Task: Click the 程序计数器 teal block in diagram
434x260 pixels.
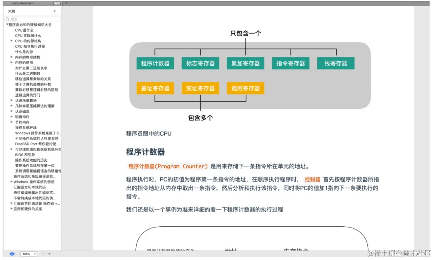Action: (155, 63)
